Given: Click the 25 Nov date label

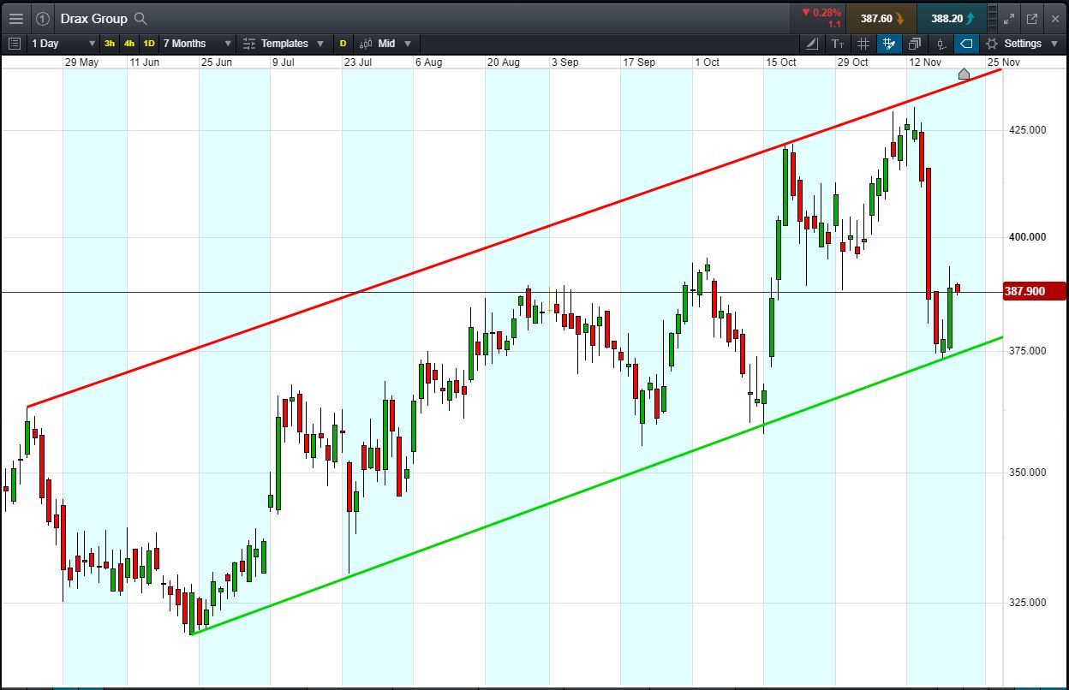Looking at the screenshot, I should pyautogui.click(x=1003, y=62).
